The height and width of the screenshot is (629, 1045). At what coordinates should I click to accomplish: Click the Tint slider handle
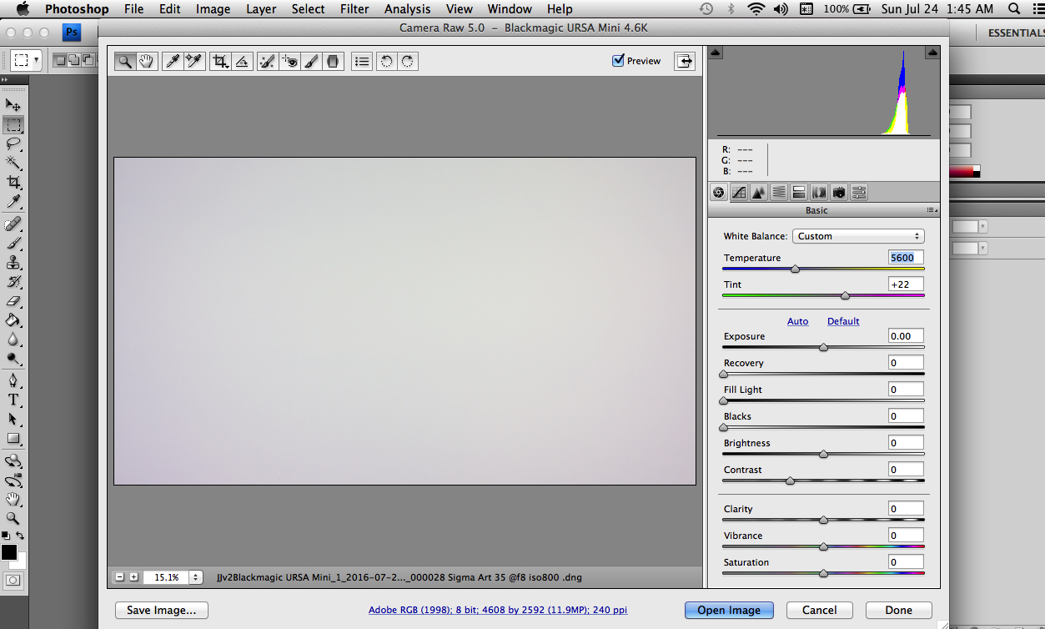845,295
